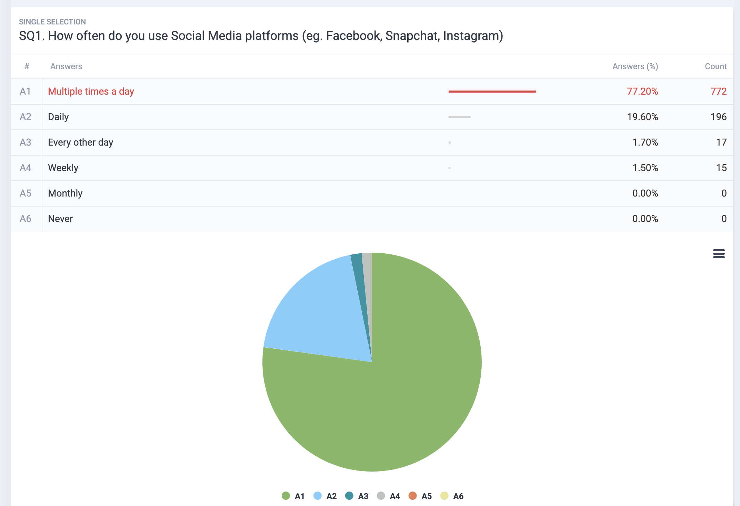
Task: Hide the Daily slice using the A2 legend
Action: (317, 496)
